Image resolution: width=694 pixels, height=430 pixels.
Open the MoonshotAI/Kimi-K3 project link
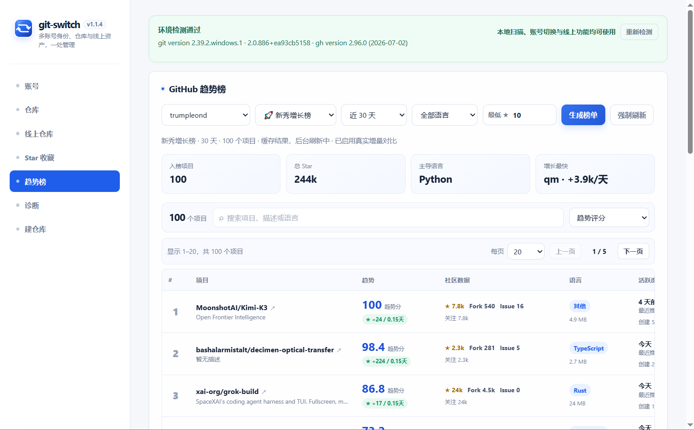click(x=231, y=307)
